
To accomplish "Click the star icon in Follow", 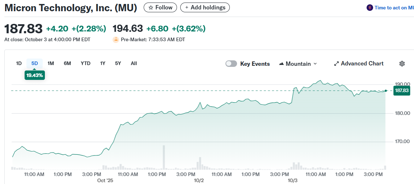I will point(151,8).
